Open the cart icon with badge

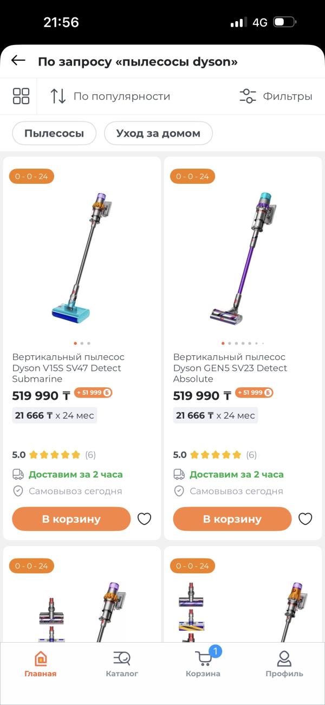coord(204,658)
